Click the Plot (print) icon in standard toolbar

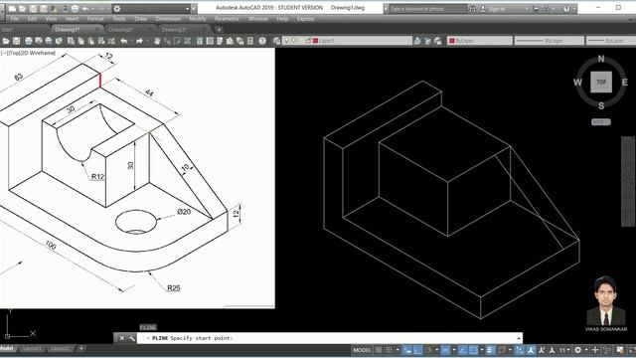point(29,41)
